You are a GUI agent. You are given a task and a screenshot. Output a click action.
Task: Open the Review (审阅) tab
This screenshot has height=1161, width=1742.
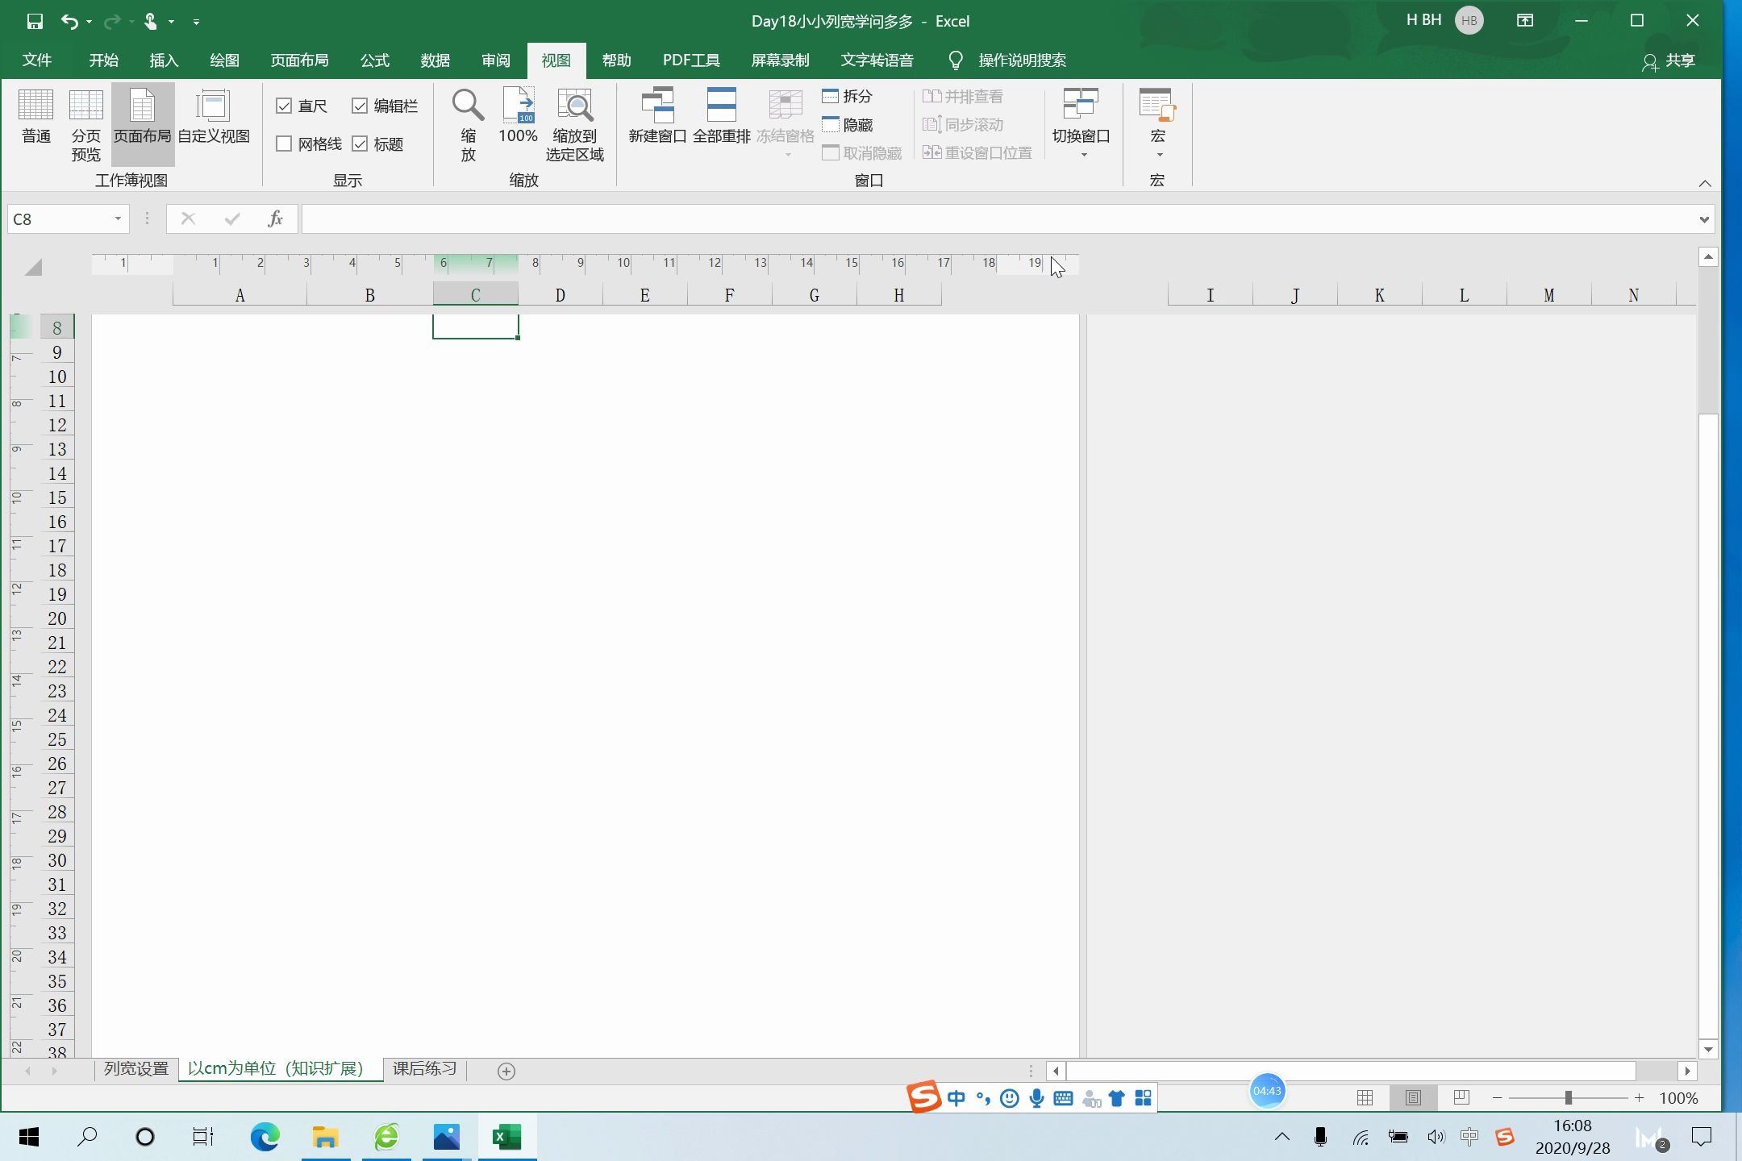[x=495, y=60]
